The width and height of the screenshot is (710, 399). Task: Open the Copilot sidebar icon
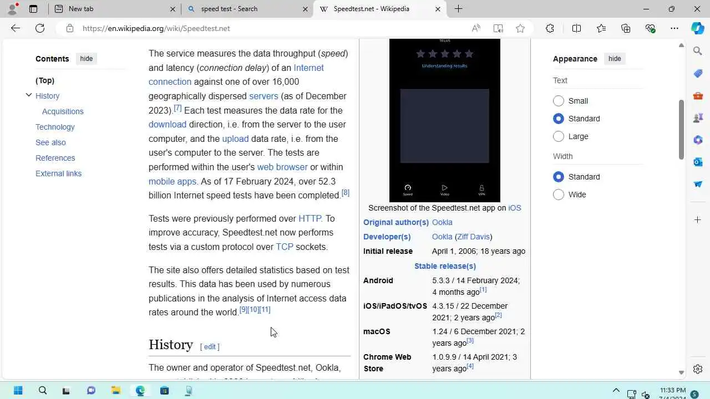coord(698,28)
